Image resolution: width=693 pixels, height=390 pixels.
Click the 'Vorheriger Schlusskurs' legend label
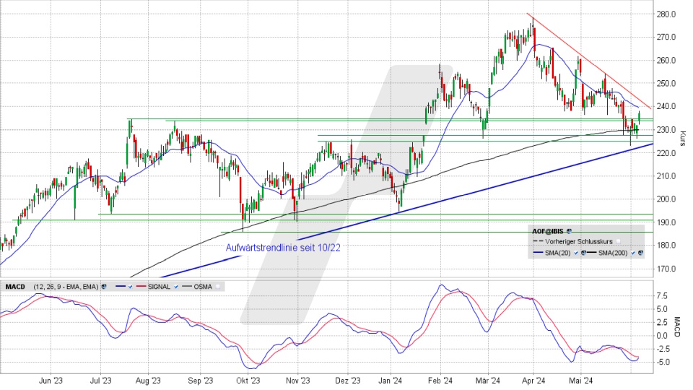(579, 241)
